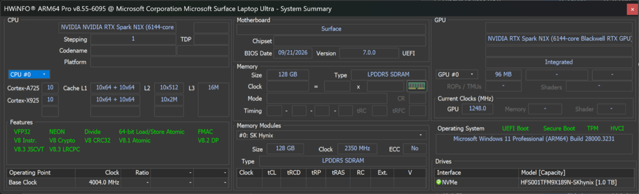This screenshot has width=639, height=194.
Task: Click the VFP32 feature label
Action: 22,132
